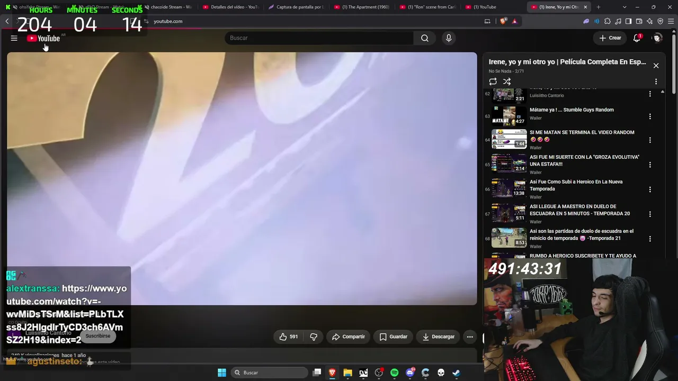
Task: Open options for 'SI ME MATAN SE TERMINA EL VIDEO'
Action: click(650, 140)
